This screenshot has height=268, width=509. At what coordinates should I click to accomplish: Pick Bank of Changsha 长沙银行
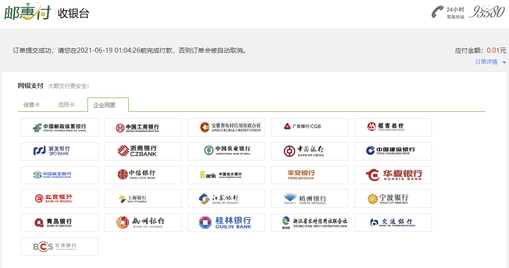59,246
